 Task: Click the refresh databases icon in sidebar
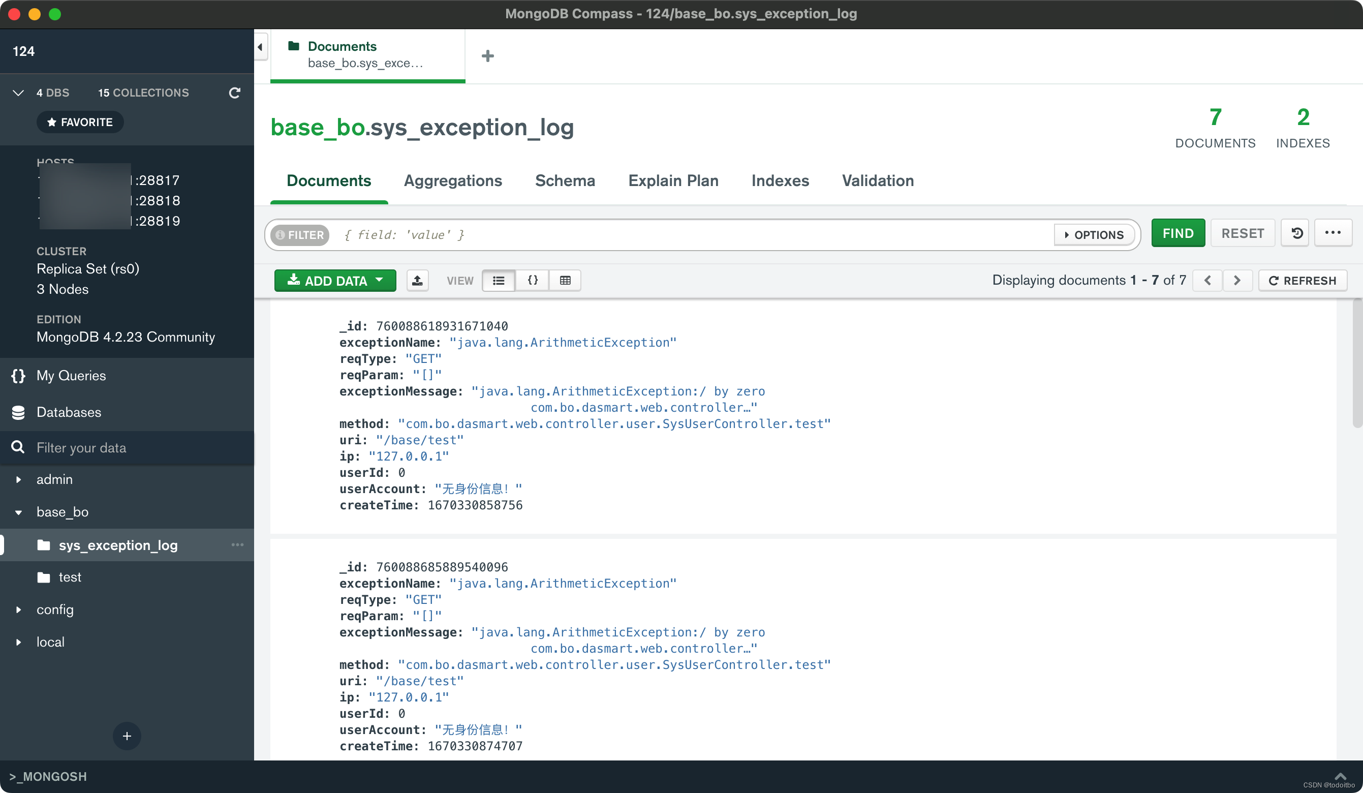234,93
